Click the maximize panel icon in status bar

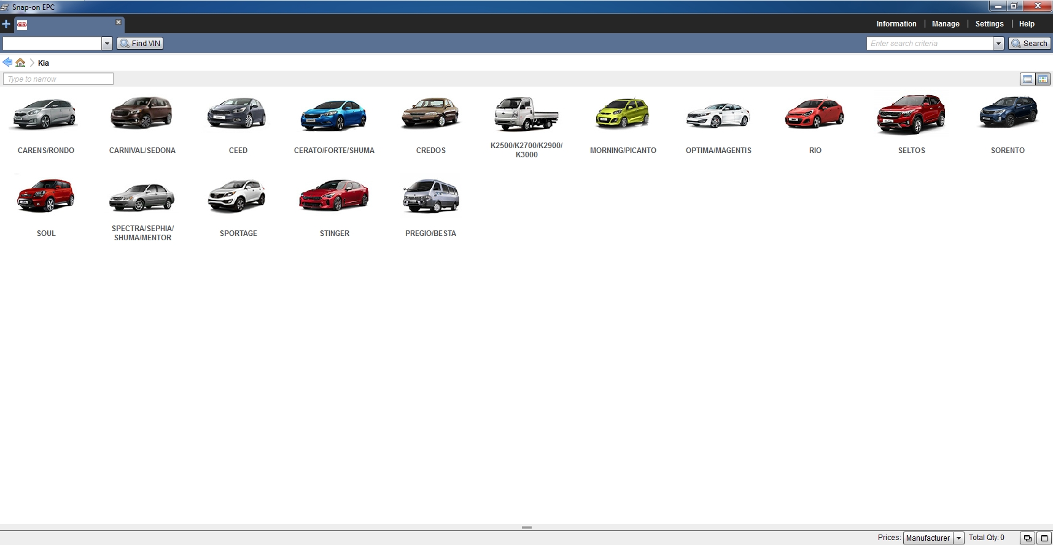1044,538
